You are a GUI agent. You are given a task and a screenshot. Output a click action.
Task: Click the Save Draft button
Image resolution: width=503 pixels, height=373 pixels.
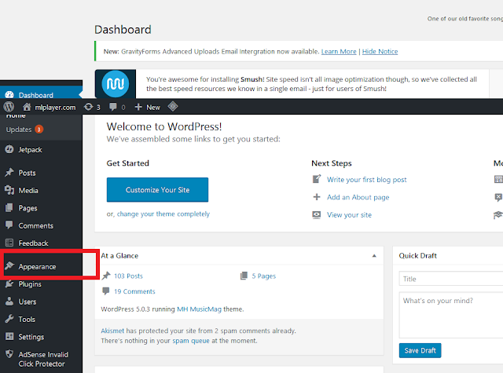pyautogui.click(x=420, y=350)
